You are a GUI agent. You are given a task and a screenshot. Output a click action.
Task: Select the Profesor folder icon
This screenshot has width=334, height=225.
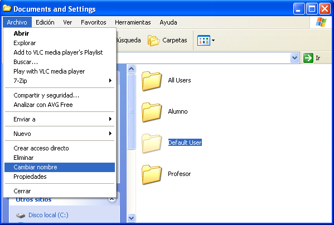pyautogui.click(x=152, y=174)
